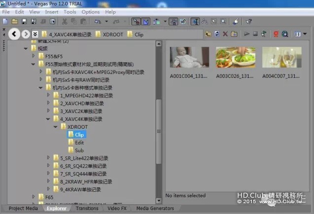Click the New project icon
Screen dimensions: 314x214
[5, 21]
